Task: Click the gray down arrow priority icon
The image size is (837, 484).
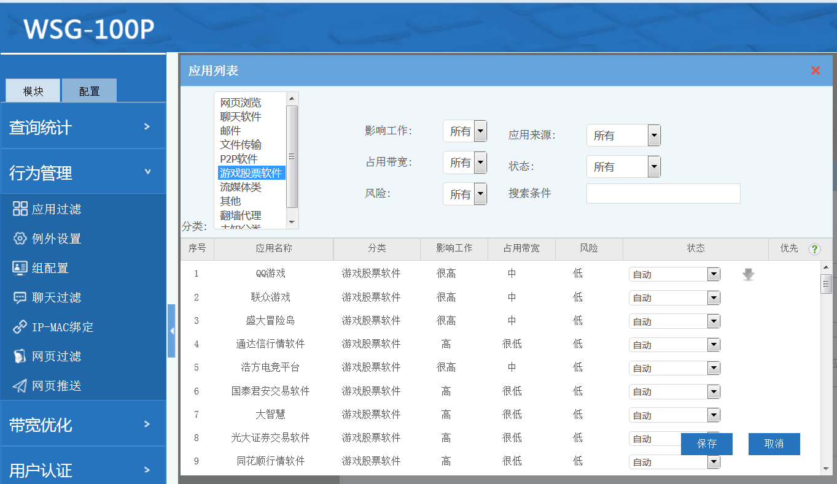Action: coord(748,275)
